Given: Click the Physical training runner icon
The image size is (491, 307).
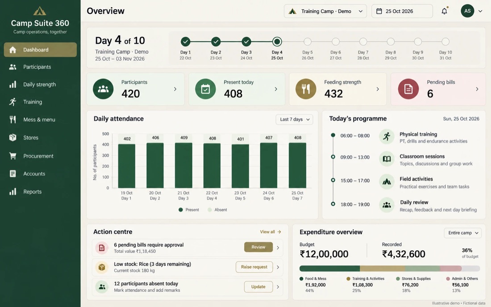Looking at the screenshot, I should point(387,137).
